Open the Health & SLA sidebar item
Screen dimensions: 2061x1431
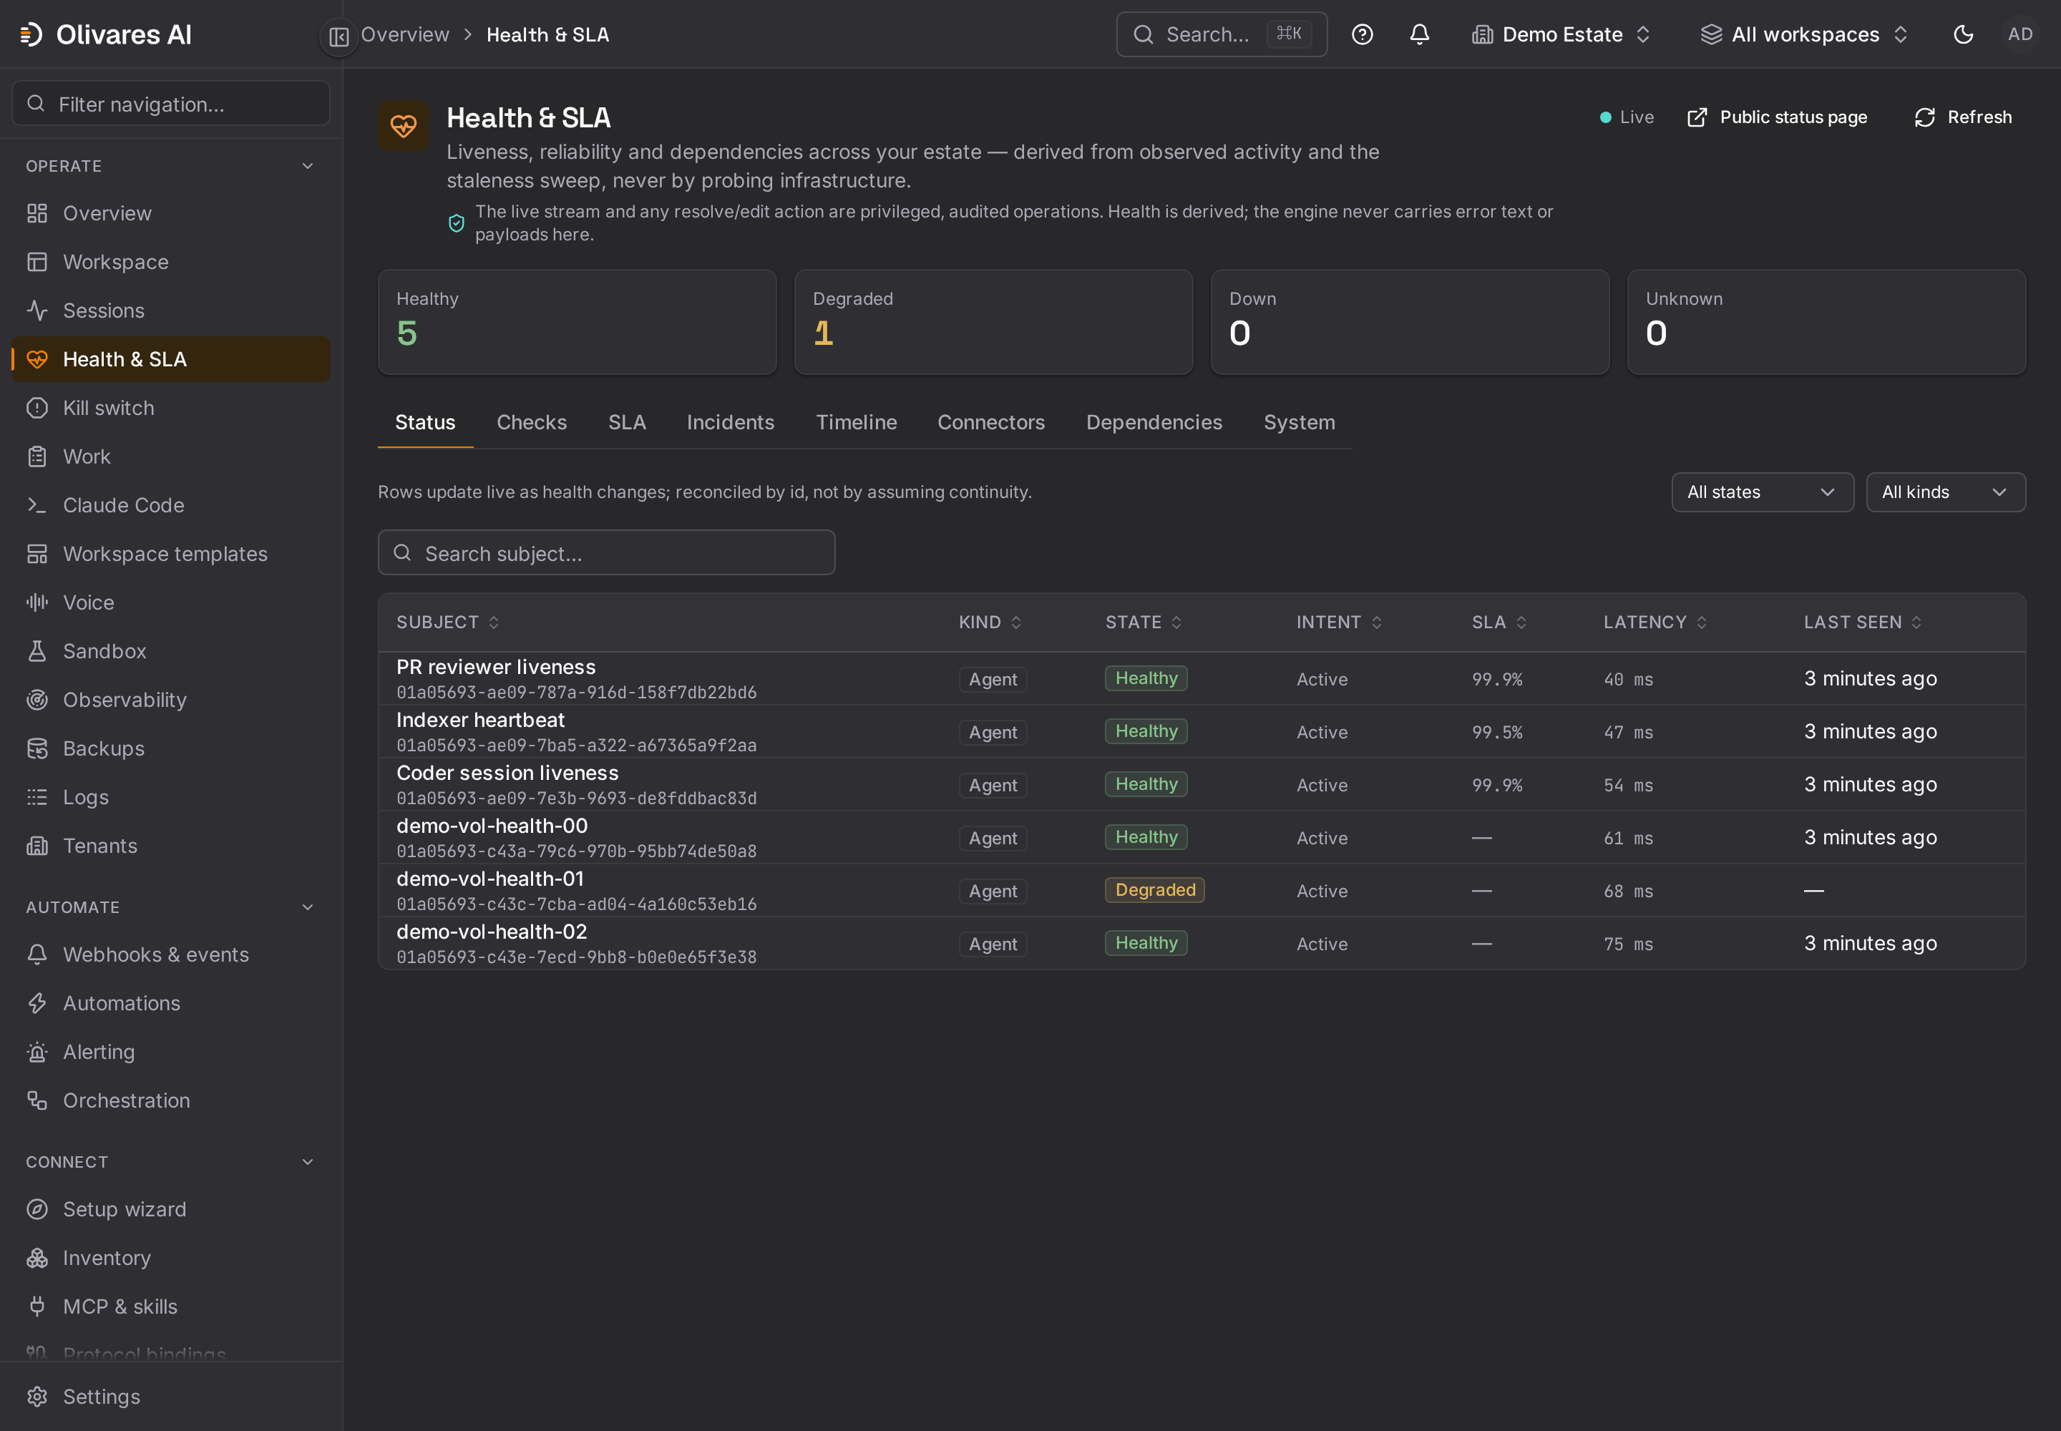tap(170, 360)
